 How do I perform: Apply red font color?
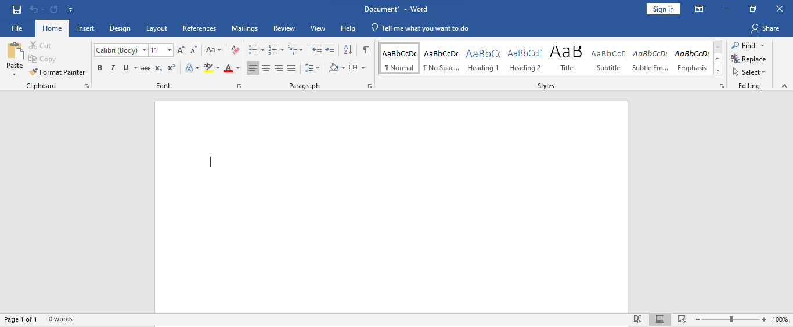pos(228,68)
